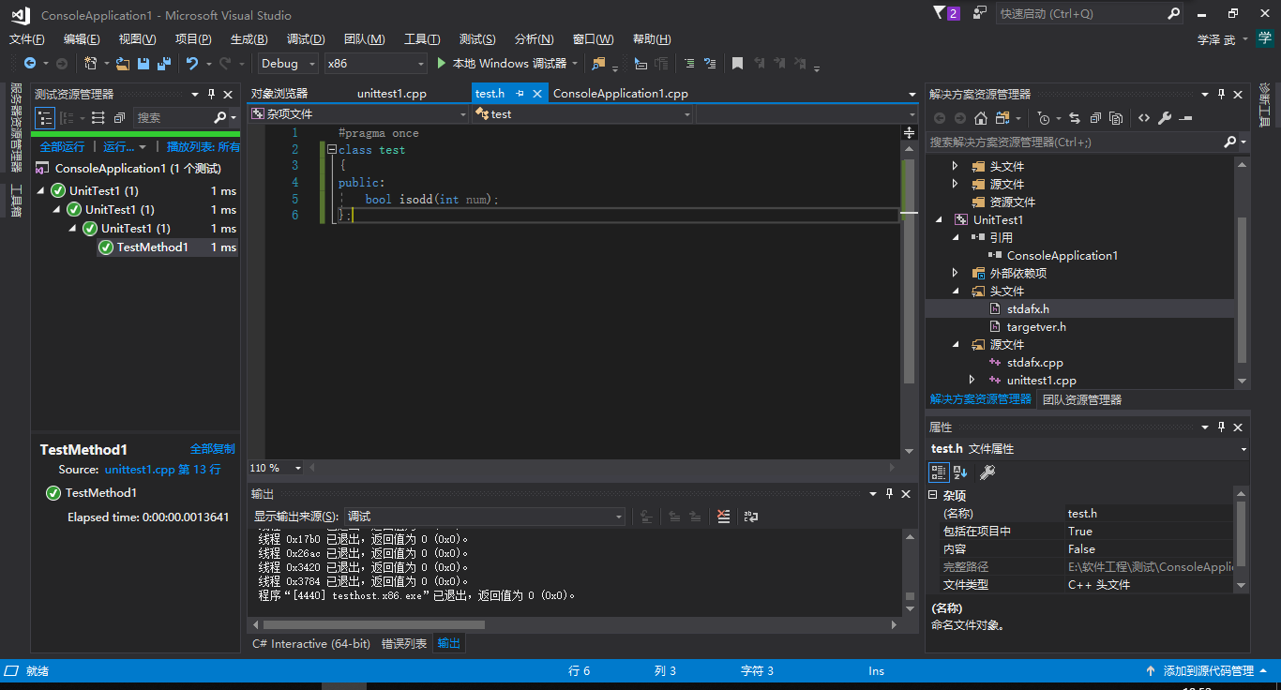The width and height of the screenshot is (1281, 690).
Task: Toggle alphabetical sort in Properties panel
Action: pyautogui.click(x=960, y=472)
